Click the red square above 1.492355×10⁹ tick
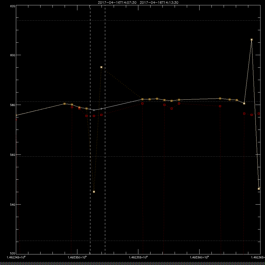This screenshot has width=265, height=265. pos(143,103)
